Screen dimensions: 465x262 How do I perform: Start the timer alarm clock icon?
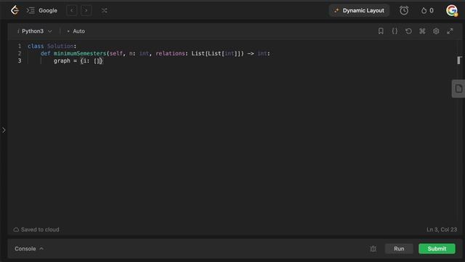point(404,10)
